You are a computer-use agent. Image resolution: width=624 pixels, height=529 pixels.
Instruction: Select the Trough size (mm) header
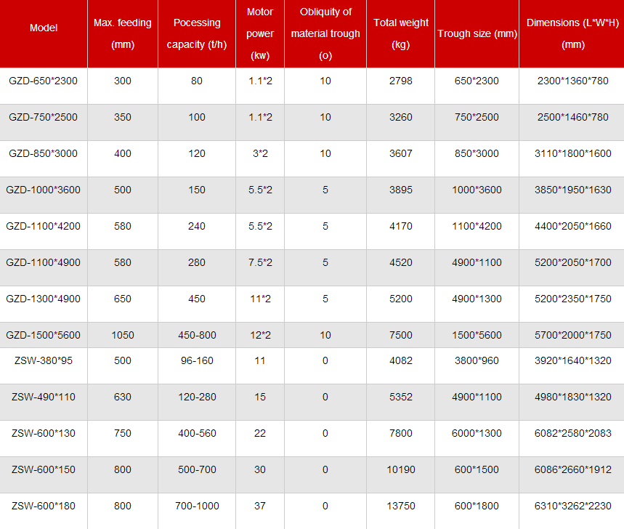(477, 34)
